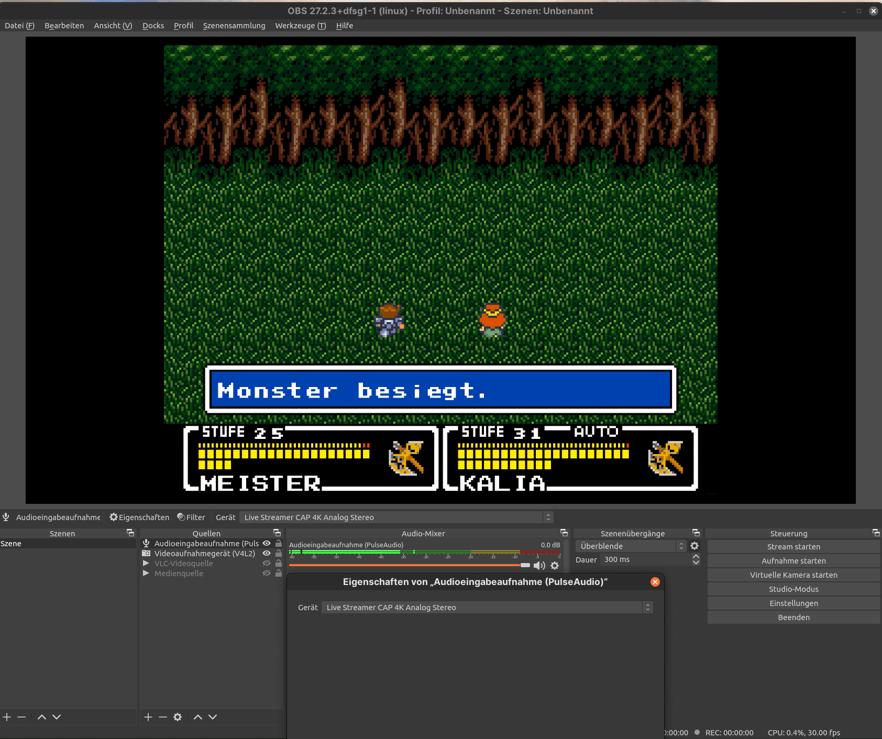Expand the Medienquelle play arrow
This screenshot has width=882, height=739.
(146, 573)
